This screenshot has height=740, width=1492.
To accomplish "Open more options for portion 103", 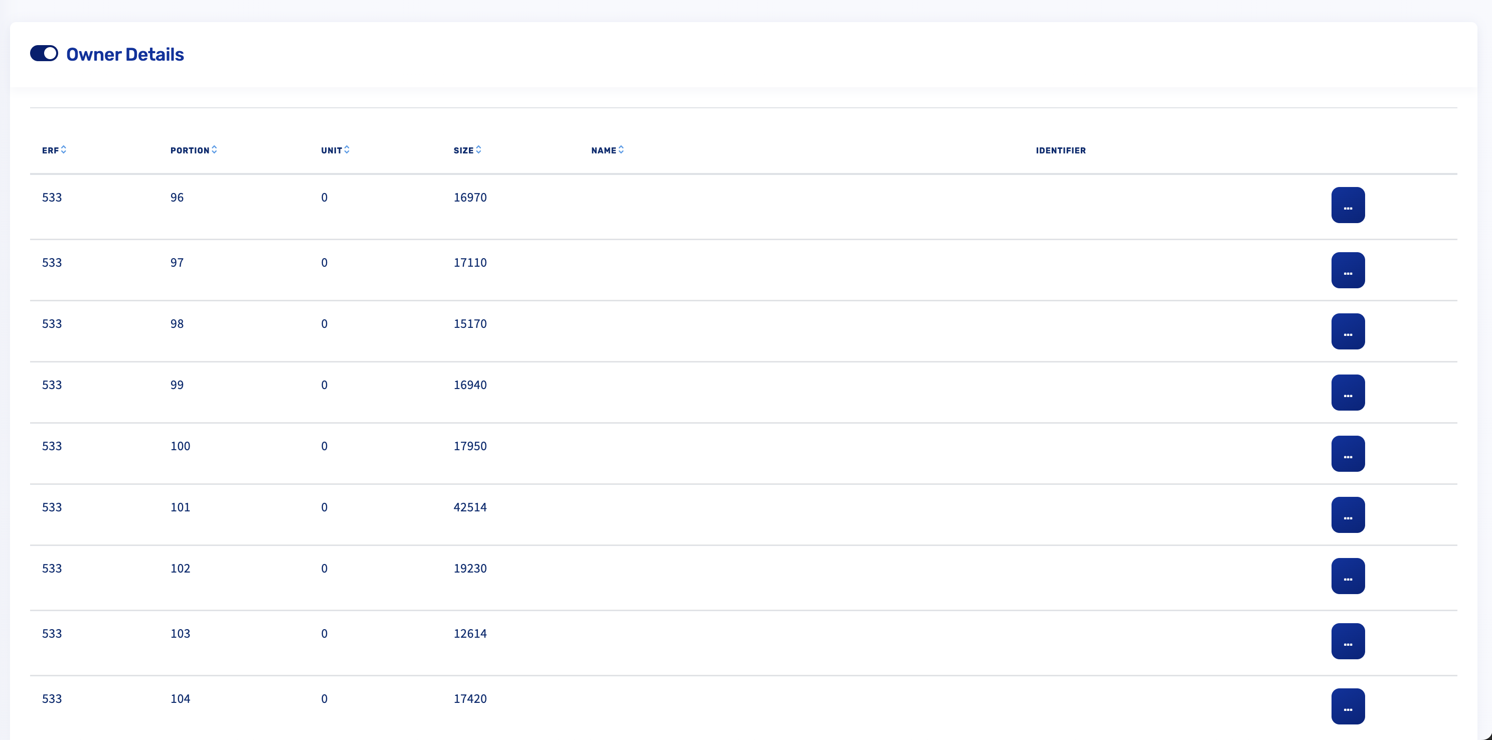I will 1348,641.
